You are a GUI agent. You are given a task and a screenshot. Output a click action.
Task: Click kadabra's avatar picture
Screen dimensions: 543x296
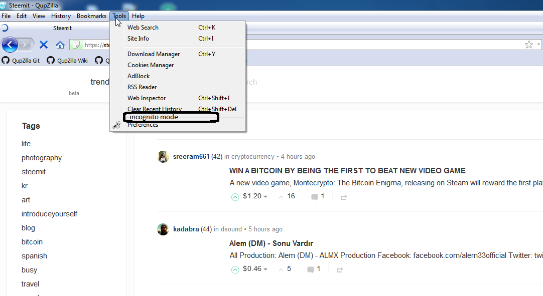[163, 229]
